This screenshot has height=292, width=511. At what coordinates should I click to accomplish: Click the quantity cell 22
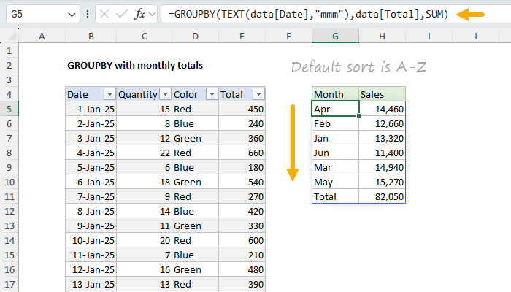click(x=145, y=153)
